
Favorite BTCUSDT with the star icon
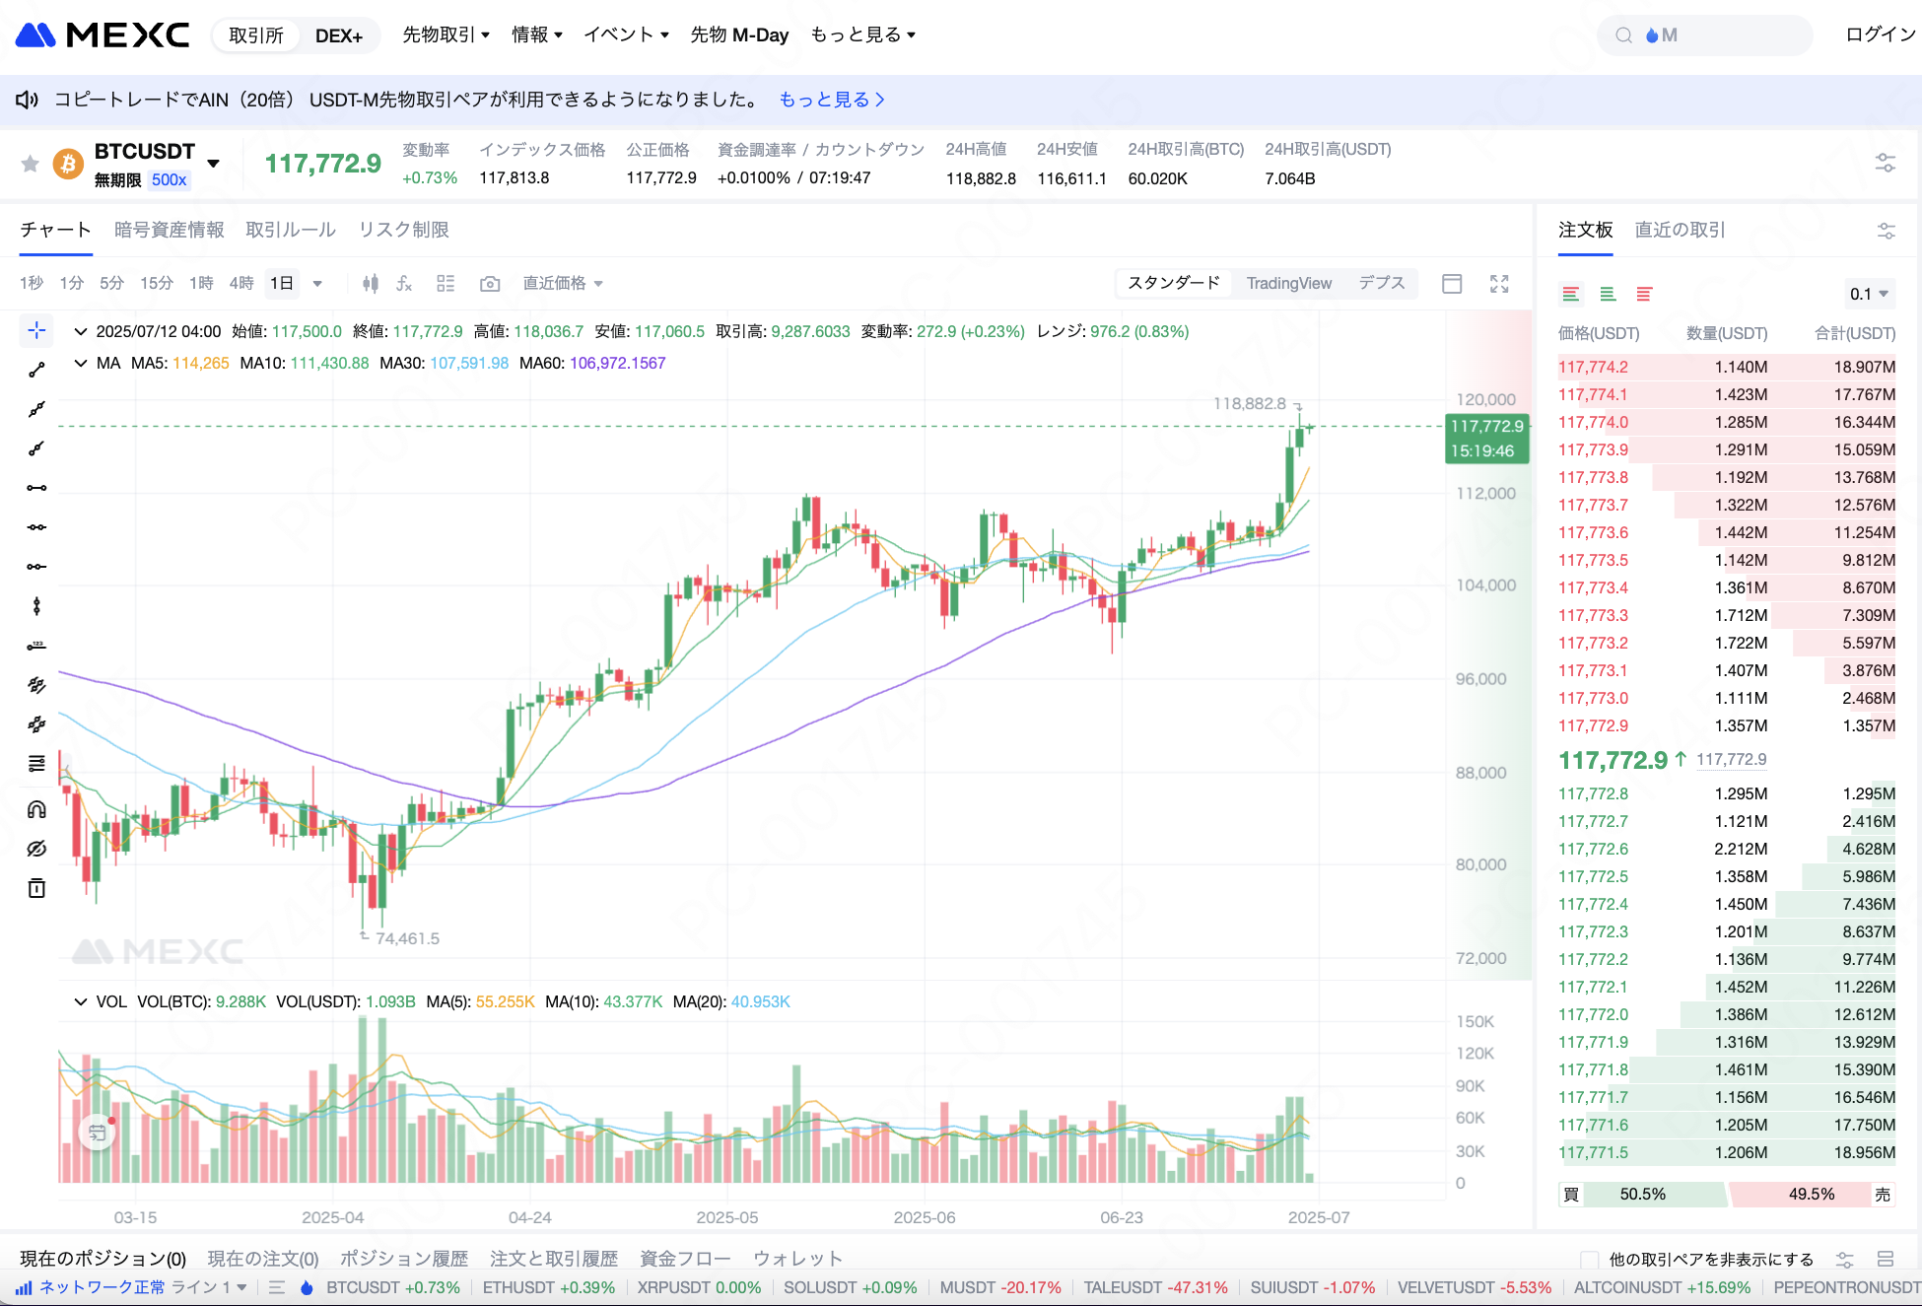point(31,164)
